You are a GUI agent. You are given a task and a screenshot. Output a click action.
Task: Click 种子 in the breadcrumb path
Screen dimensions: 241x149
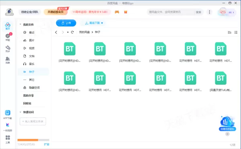coord(98,32)
